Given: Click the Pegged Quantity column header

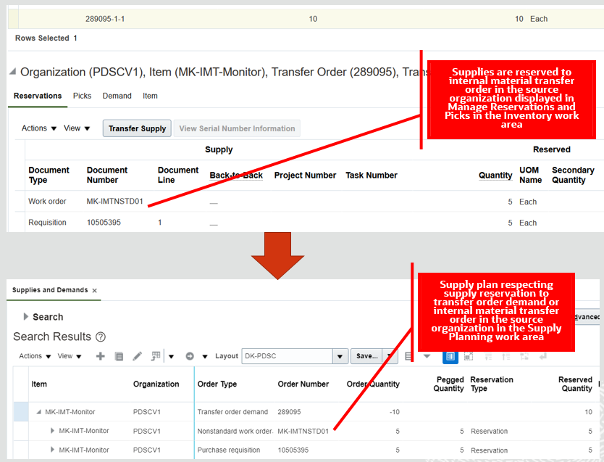Looking at the screenshot, I should (448, 384).
